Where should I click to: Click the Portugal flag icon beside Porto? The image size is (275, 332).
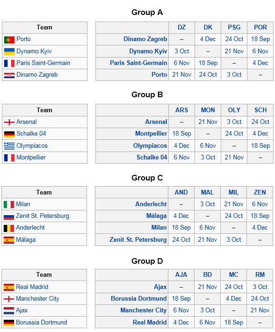tap(9, 40)
